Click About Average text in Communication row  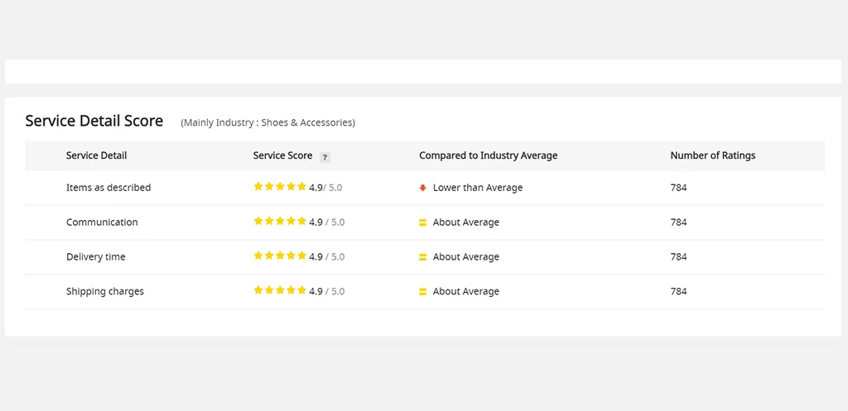465,222
